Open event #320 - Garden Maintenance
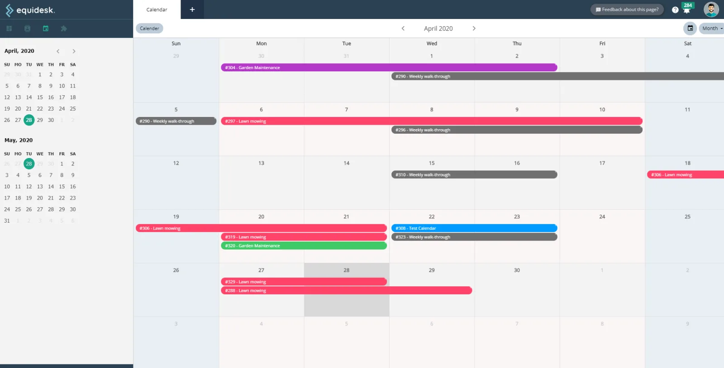 click(x=304, y=246)
